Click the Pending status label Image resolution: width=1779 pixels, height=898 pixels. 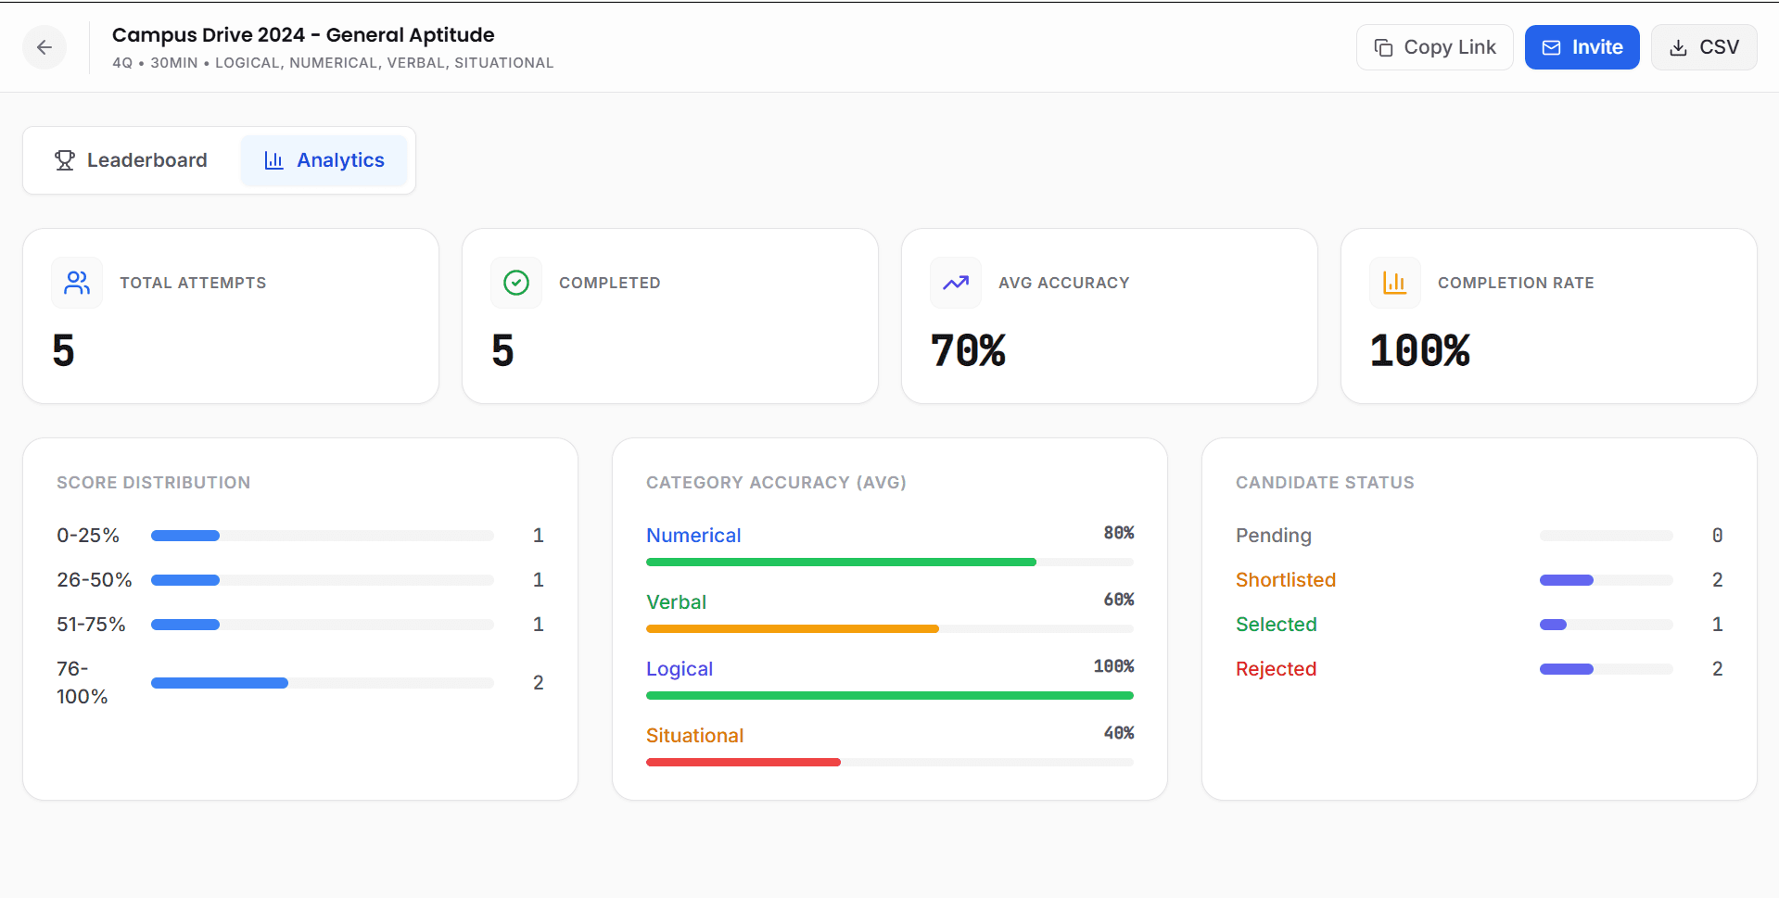tap(1273, 536)
